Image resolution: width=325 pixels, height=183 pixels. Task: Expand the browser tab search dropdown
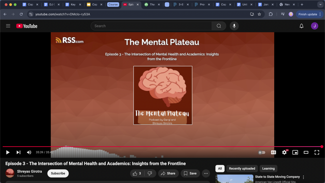coord(320,5)
